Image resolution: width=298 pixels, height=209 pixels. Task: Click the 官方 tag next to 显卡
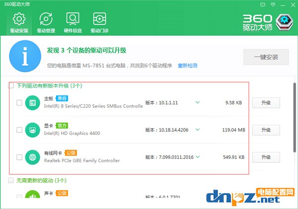[x=62, y=125]
